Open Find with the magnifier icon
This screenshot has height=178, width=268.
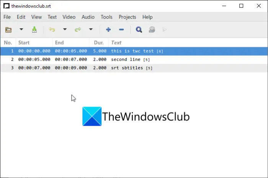tap(139, 30)
